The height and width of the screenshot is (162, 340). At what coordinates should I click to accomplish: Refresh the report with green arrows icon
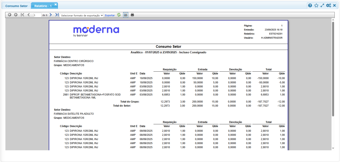119,15
